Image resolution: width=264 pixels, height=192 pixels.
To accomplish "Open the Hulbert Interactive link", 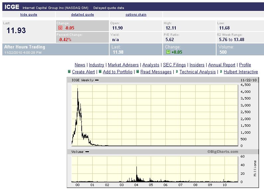I will pyautogui.click(x=241, y=72).
